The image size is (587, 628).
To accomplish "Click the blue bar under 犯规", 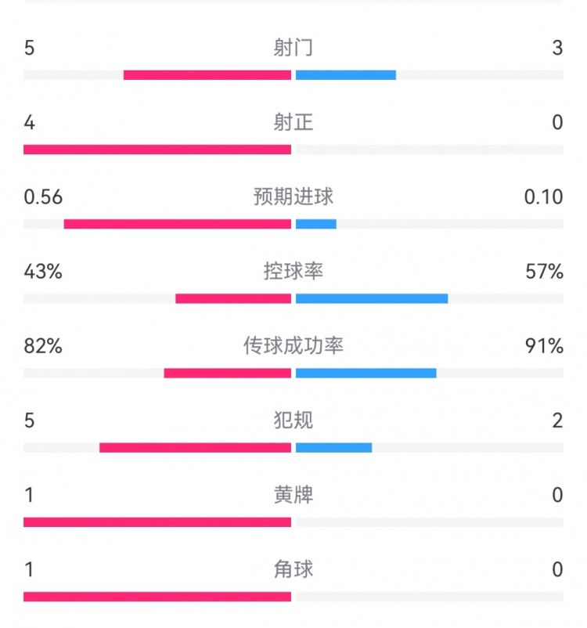I will [334, 448].
